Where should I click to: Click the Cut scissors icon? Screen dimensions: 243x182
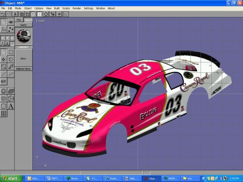tap(15, 14)
